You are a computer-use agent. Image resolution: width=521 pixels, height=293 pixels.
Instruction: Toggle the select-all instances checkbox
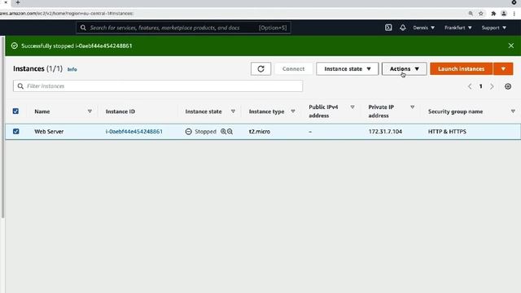15,112
